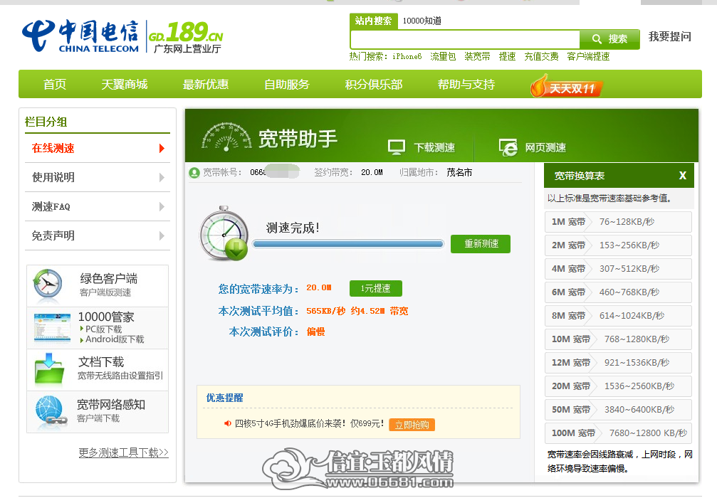The height and width of the screenshot is (498, 717).
Task: Click the GD.189.CN site logo
Action: (186, 36)
